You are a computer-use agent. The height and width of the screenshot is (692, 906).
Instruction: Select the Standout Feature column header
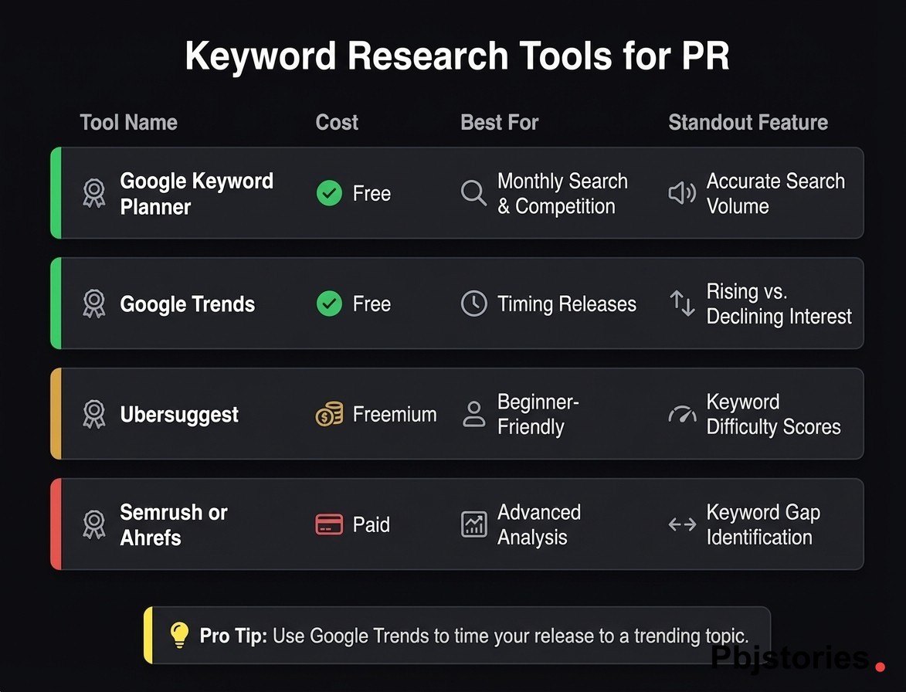coord(748,122)
